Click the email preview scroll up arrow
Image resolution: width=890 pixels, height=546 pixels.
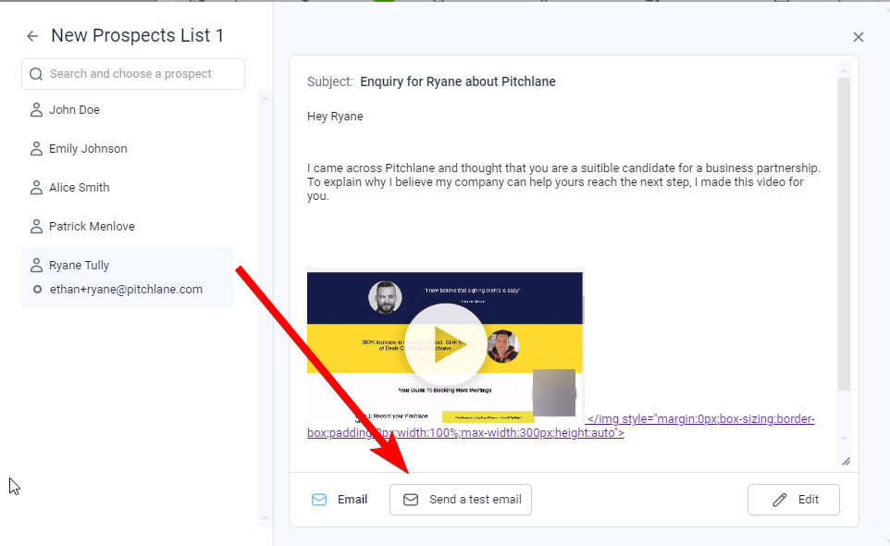click(844, 70)
